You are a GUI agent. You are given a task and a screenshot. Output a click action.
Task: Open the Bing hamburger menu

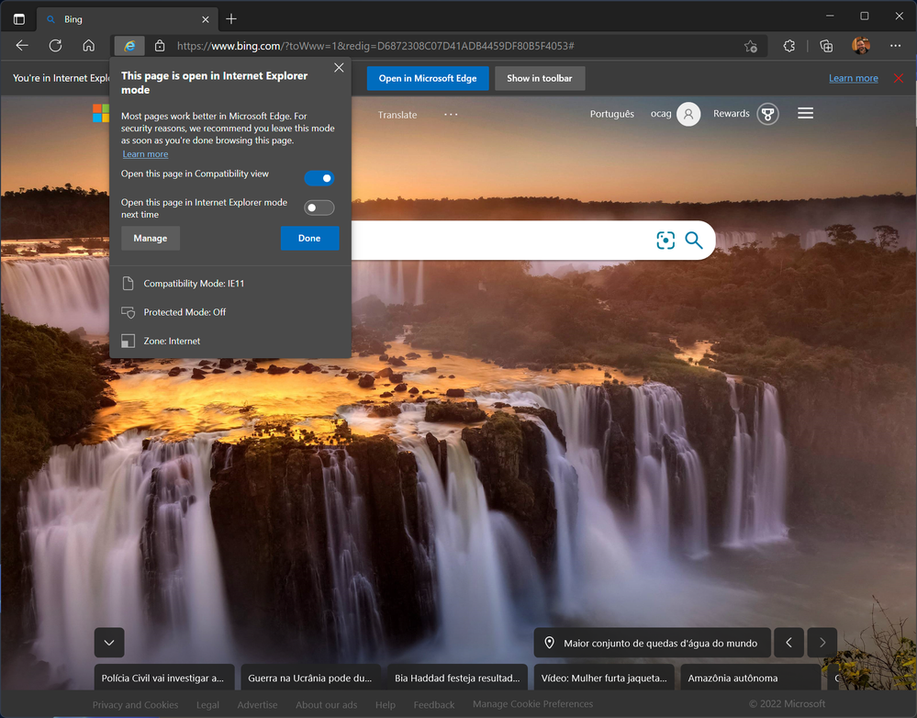(805, 113)
